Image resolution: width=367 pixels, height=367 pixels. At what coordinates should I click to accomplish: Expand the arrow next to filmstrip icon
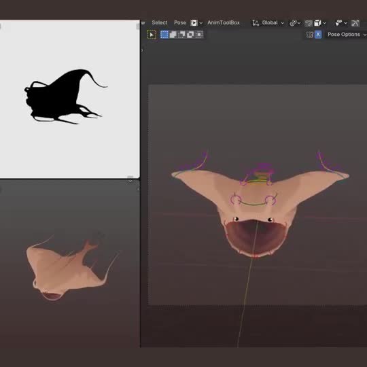coord(200,23)
